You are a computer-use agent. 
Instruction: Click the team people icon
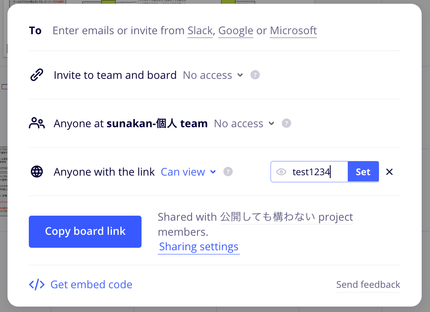pos(37,123)
